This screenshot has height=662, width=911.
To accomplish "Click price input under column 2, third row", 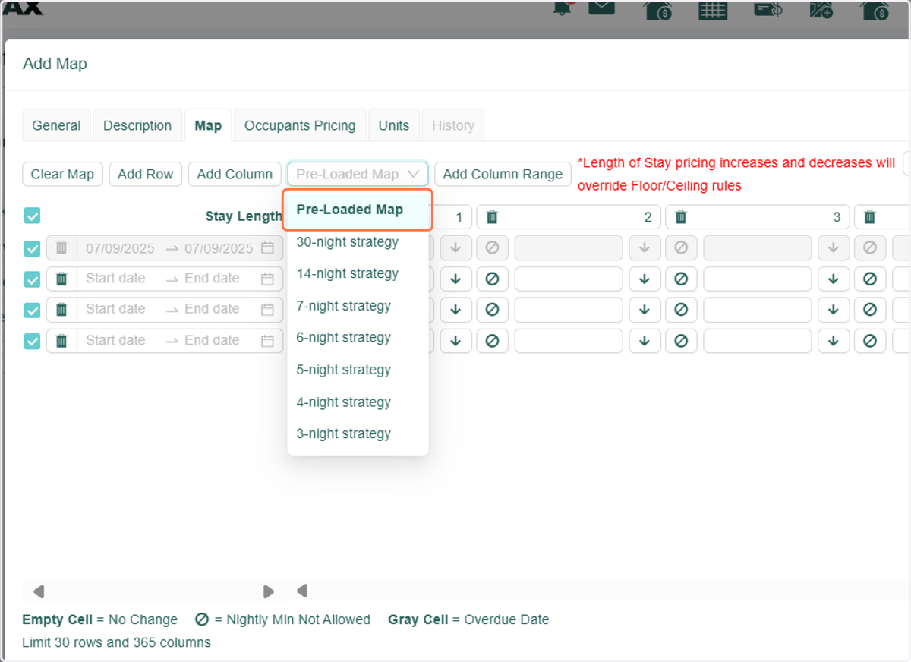I will click(x=569, y=310).
